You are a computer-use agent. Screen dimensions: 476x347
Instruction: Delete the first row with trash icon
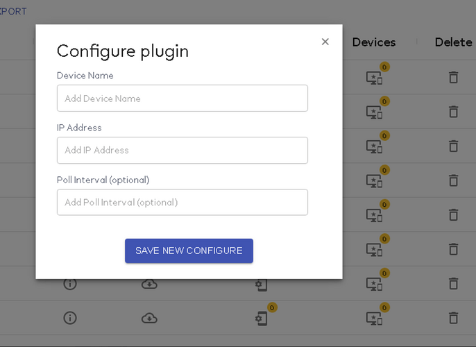[454, 77]
